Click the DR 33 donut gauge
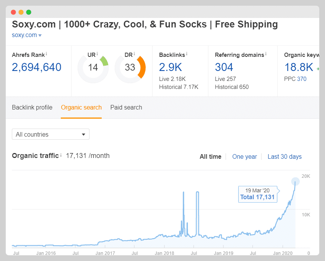 130,68
